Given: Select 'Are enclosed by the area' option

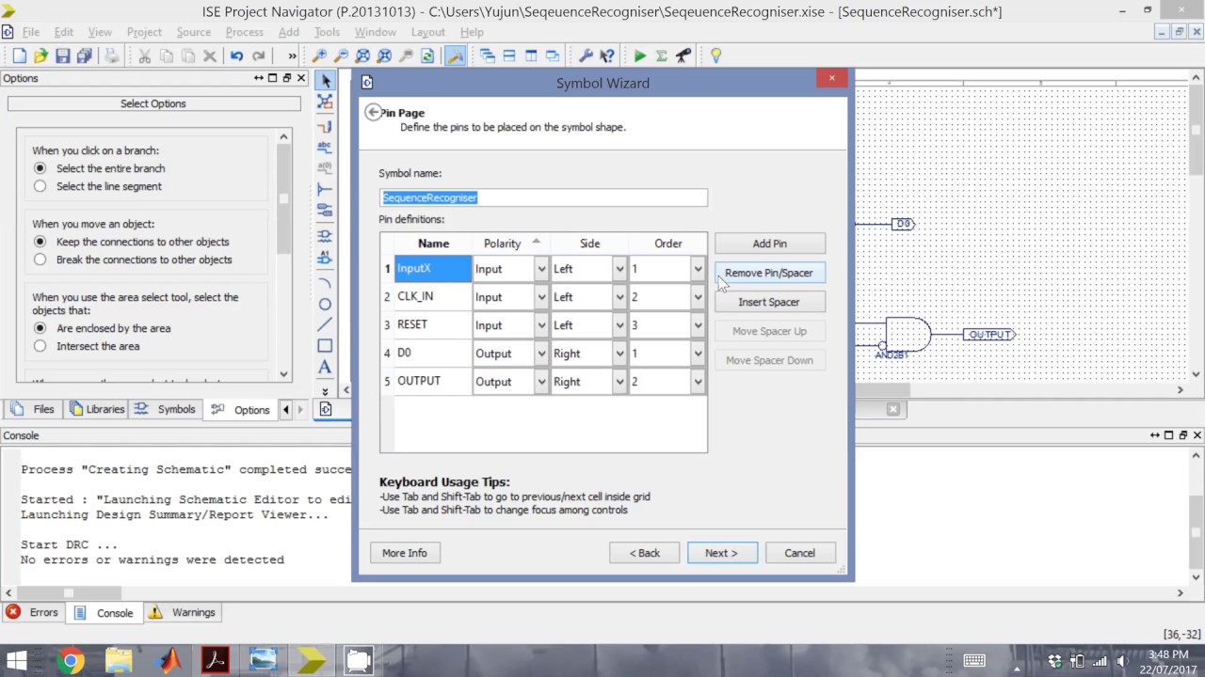Looking at the screenshot, I should pyautogui.click(x=40, y=328).
